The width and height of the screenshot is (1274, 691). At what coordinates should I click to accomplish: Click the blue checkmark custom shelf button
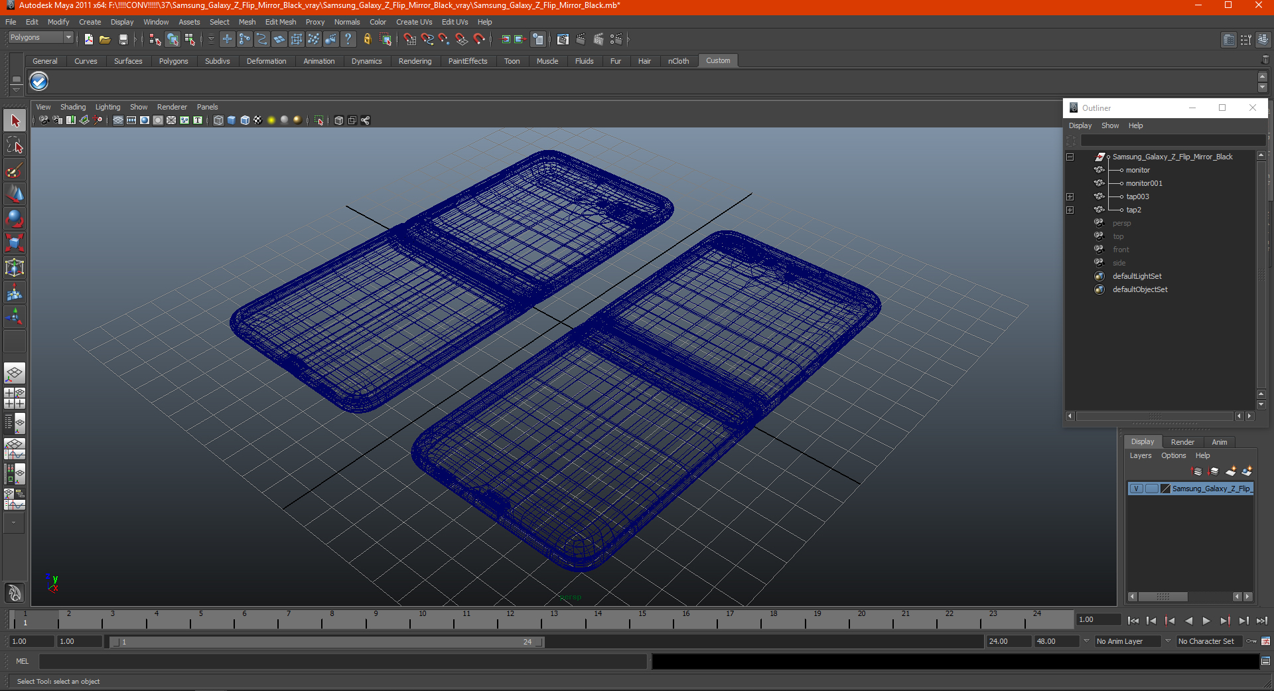click(39, 82)
